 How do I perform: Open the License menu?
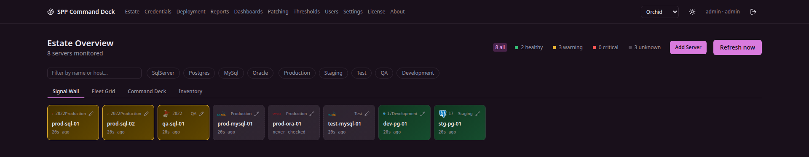[x=376, y=12]
